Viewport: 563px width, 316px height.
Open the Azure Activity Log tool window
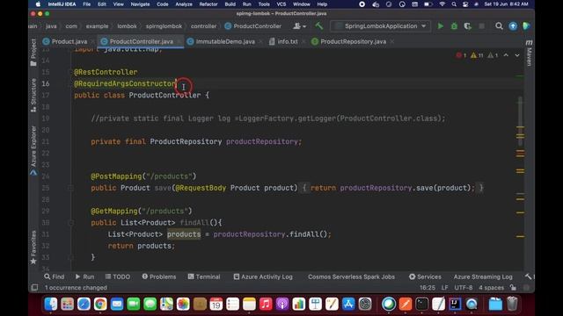coord(263,277)
